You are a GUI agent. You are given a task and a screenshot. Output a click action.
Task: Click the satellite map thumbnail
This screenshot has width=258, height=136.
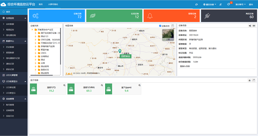tap(167, 35)
